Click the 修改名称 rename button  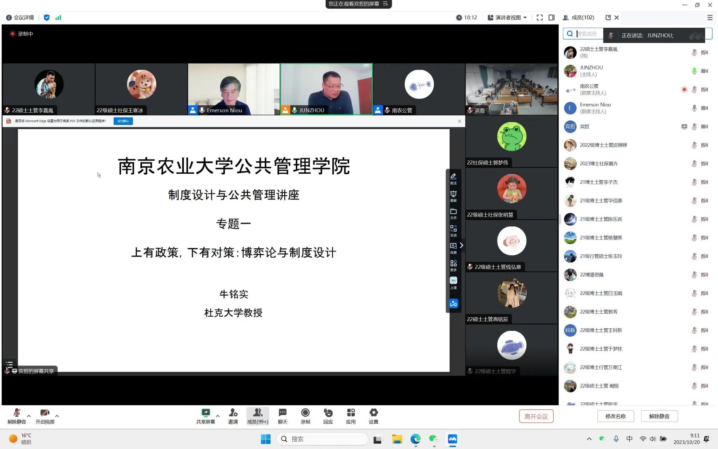(x=616, y=416)
